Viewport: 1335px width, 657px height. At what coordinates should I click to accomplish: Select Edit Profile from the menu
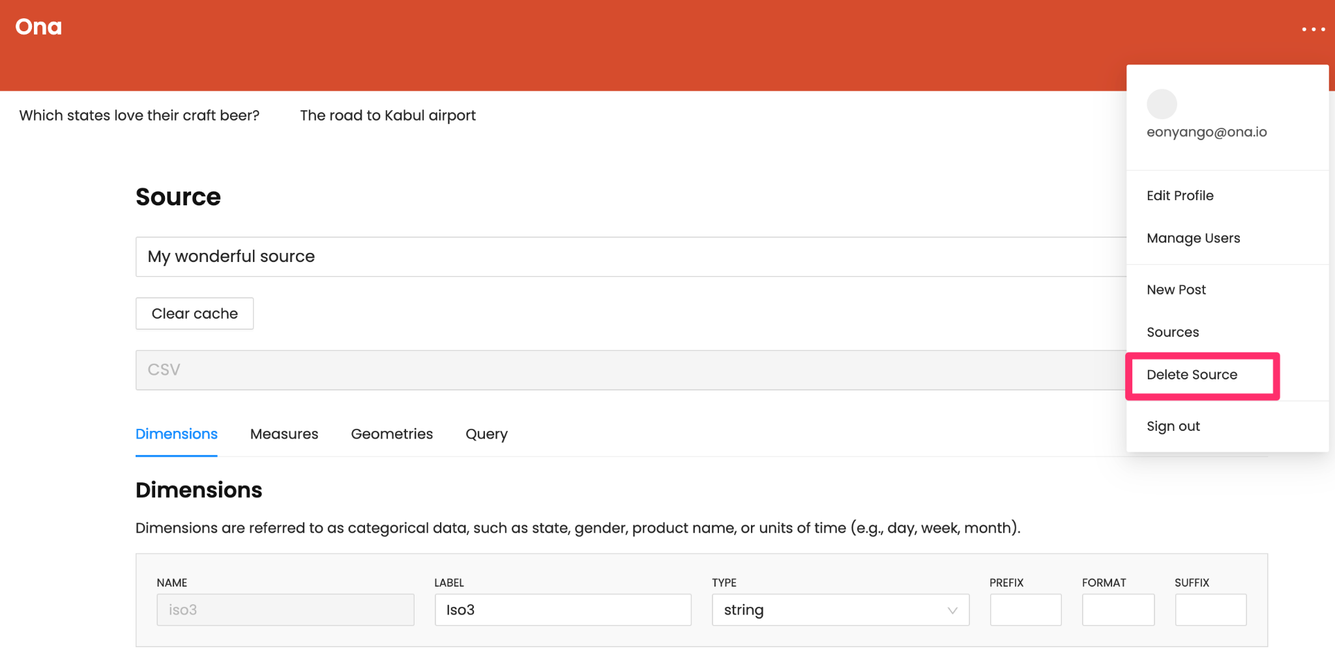coord(1180,196)
